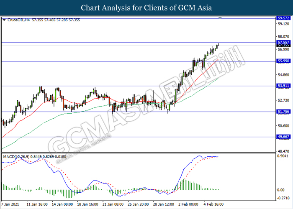Screen dimensions: 293x209
Task: Click the CrudeOIL,H4 symbol label
Action: tap(18, 20)
